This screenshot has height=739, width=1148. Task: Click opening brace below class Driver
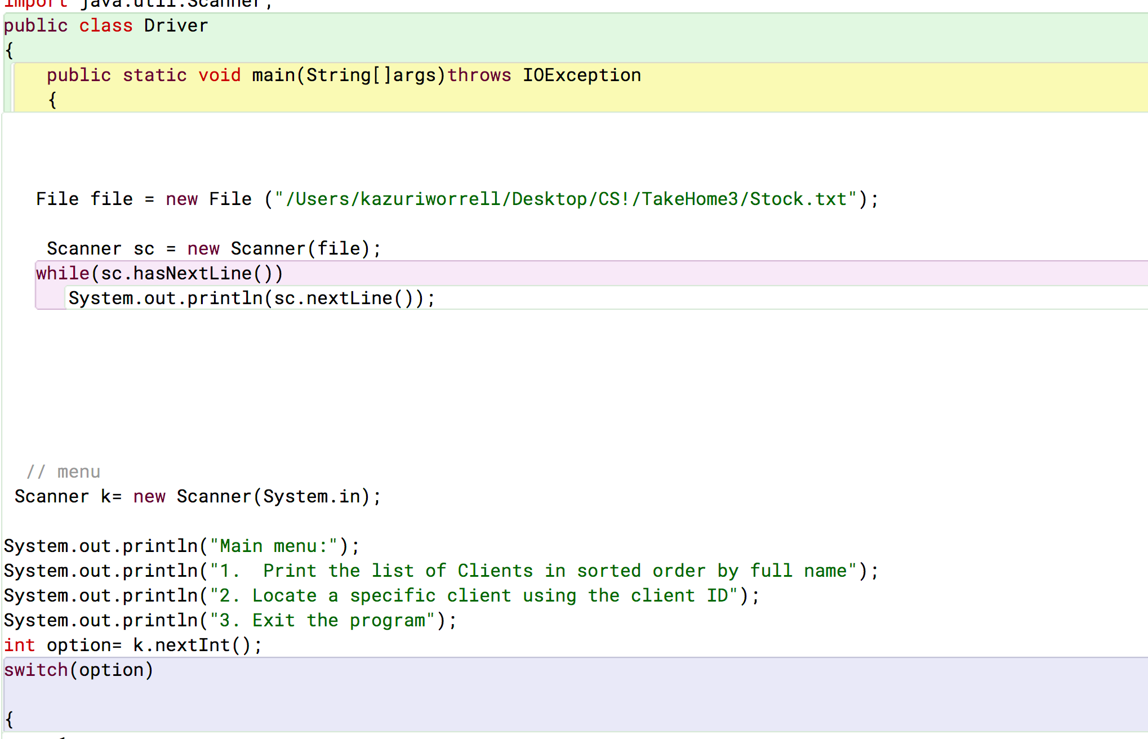[x=9, y=51]
